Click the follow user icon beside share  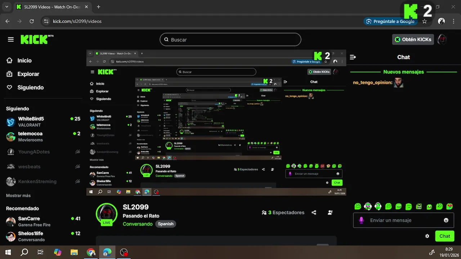pos(330,213)
